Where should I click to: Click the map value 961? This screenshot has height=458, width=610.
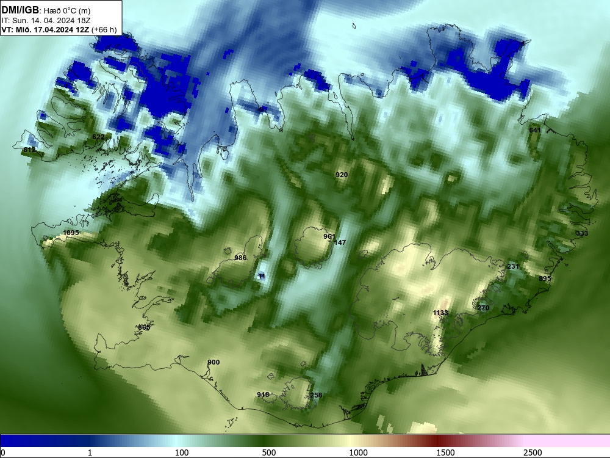[x=329, y=236]
